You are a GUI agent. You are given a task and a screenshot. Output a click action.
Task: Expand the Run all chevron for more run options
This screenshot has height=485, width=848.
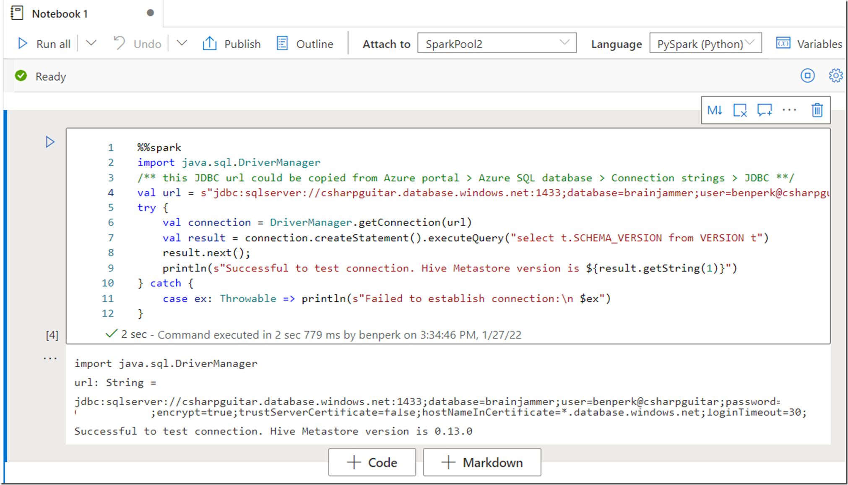tap(90, 43)
